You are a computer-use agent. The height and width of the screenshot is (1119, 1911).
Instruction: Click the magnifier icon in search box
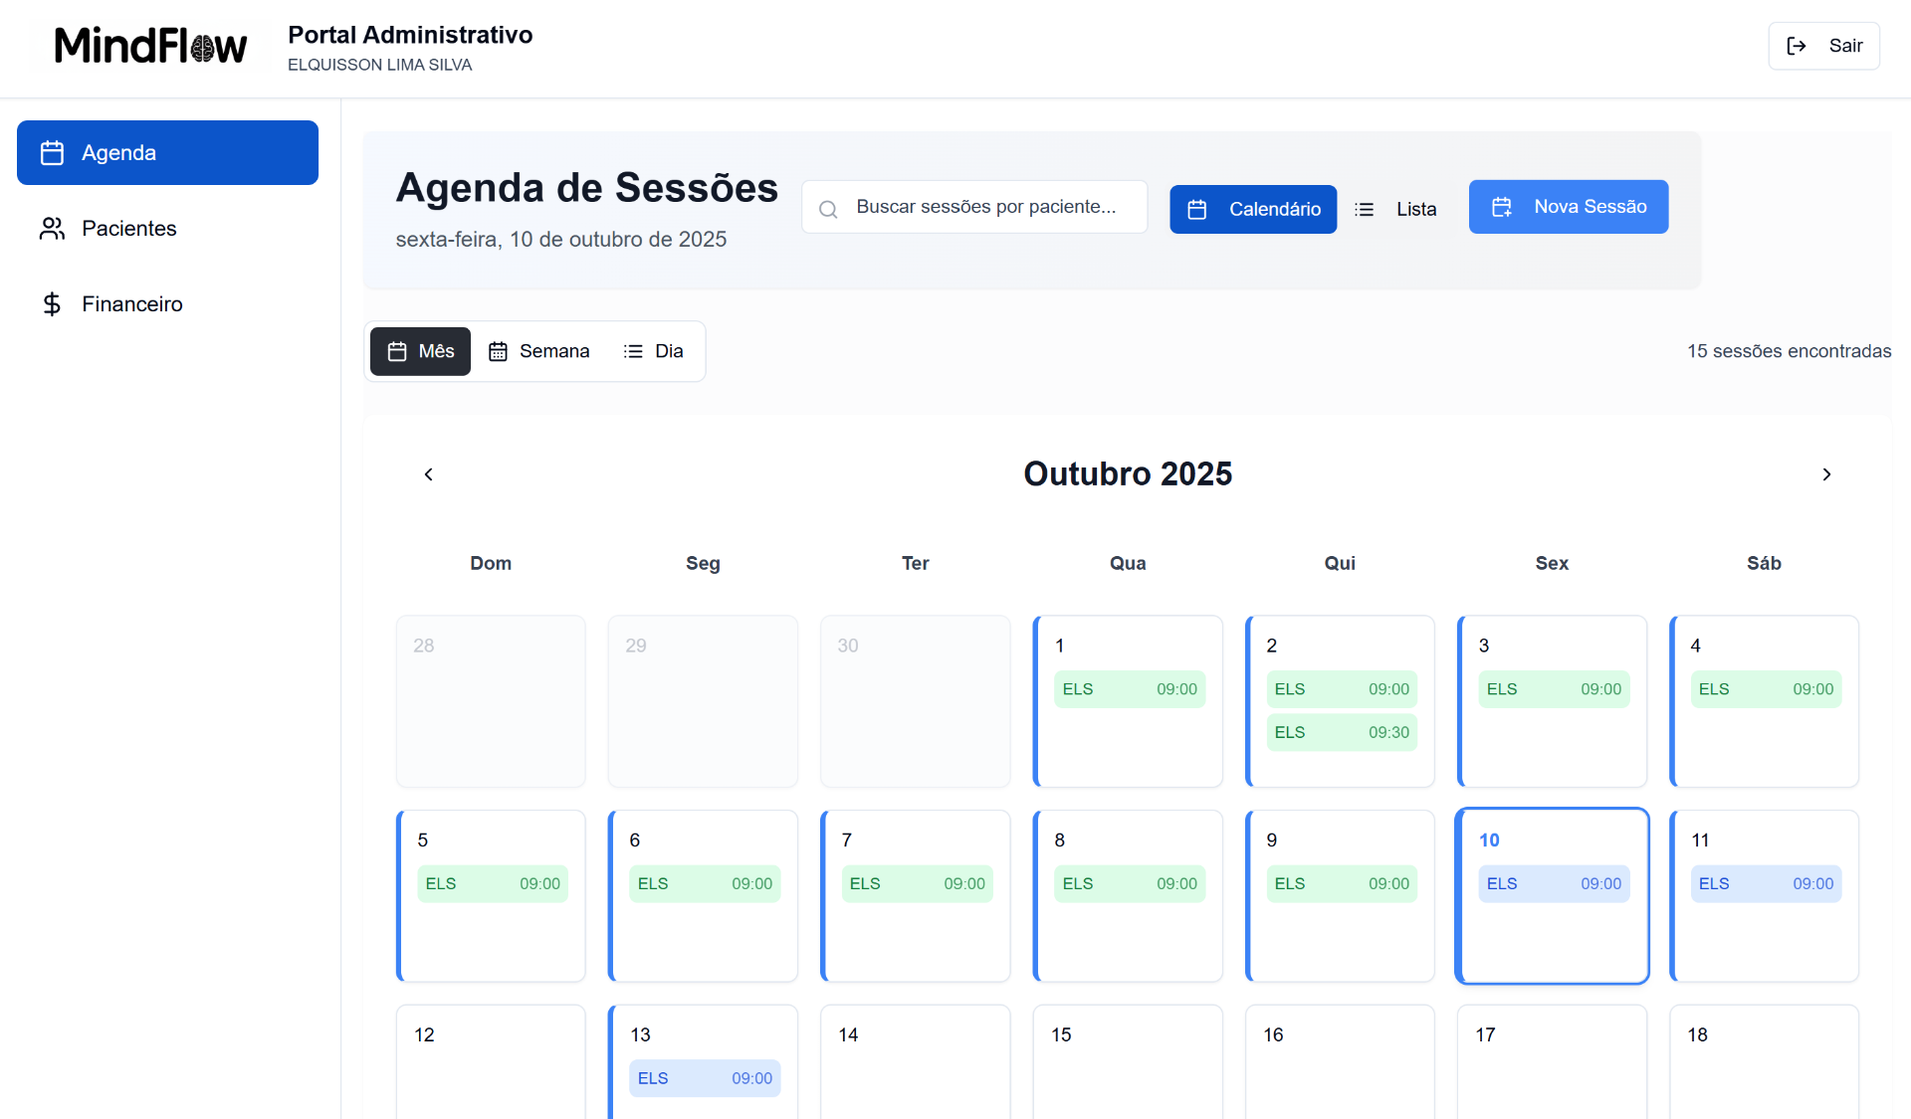click(828, 209)
